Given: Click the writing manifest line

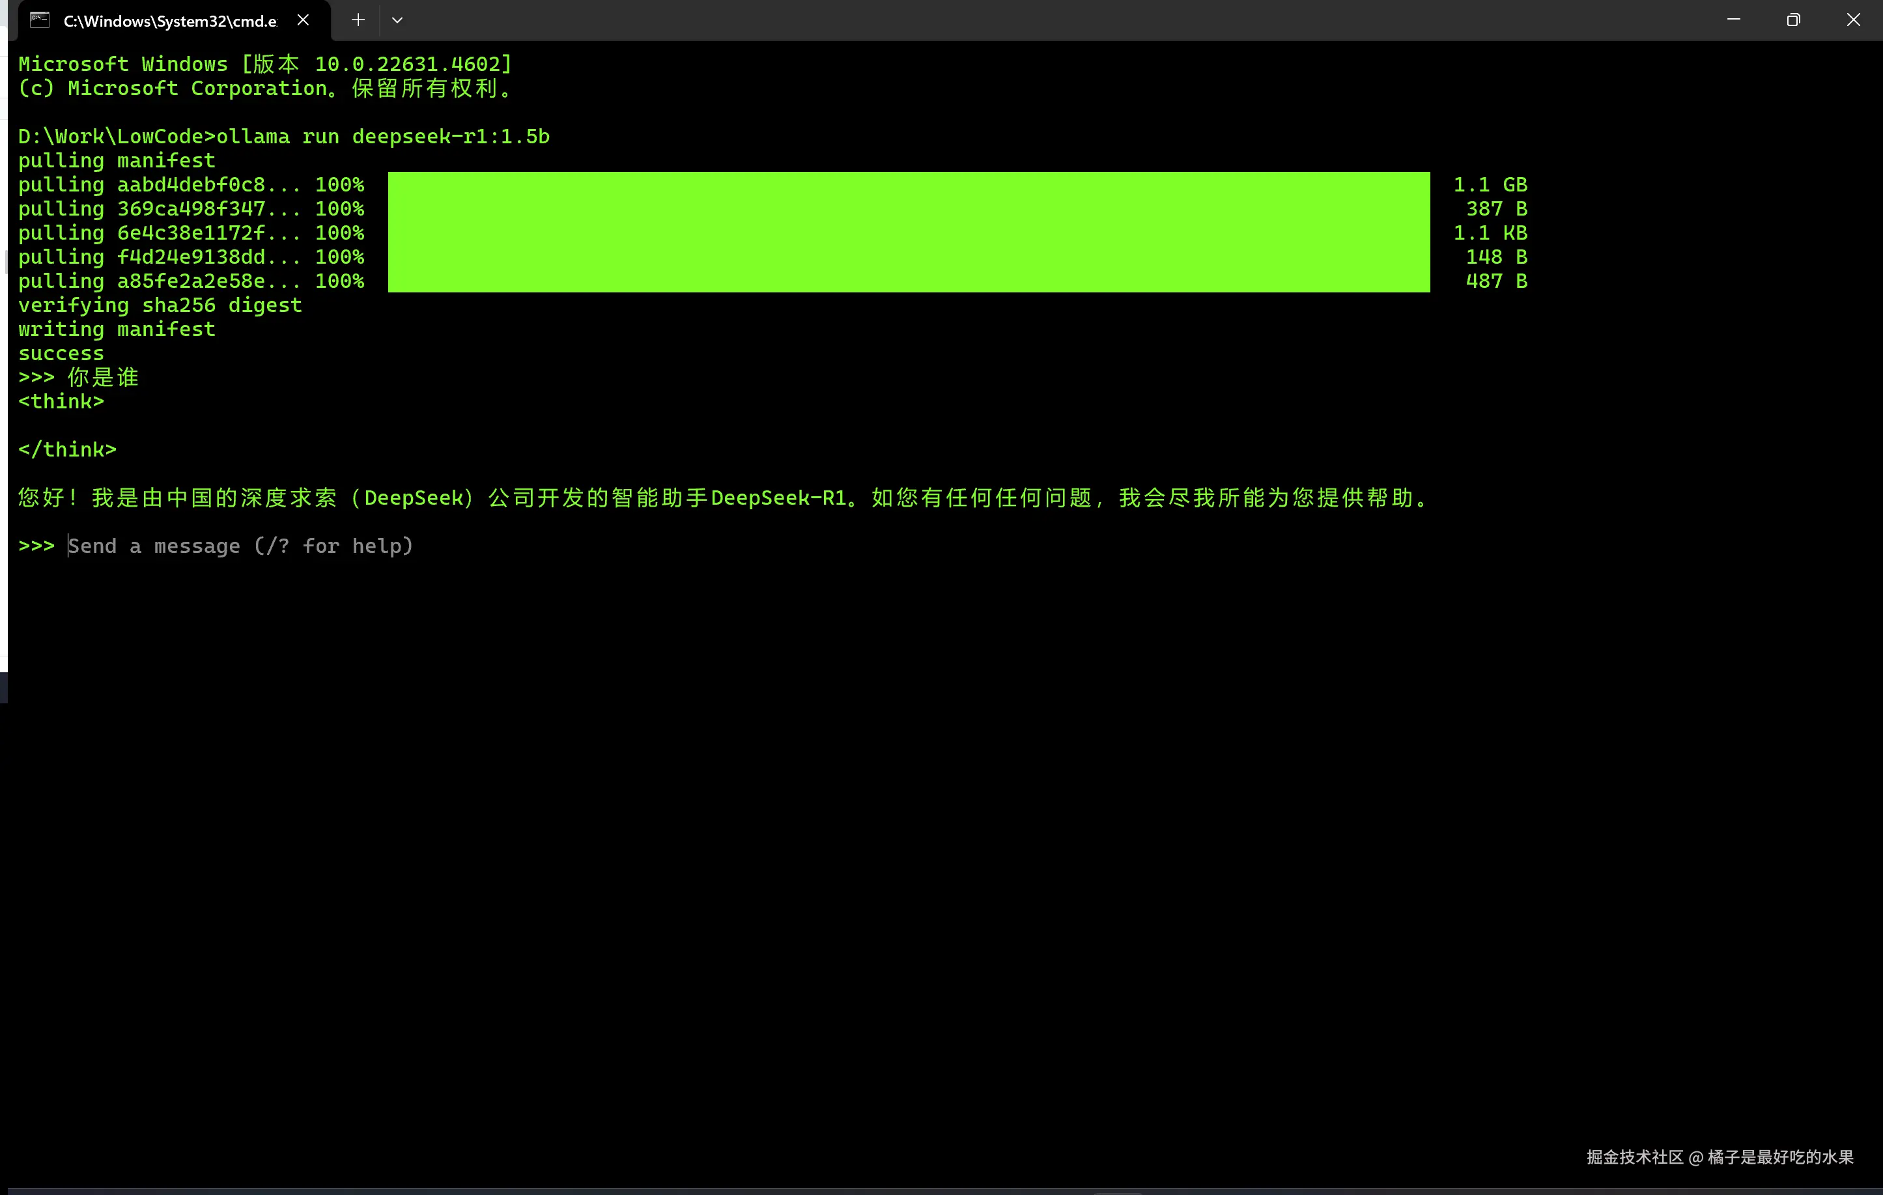Looking at the screenshot, I should (x=117, y=330).
